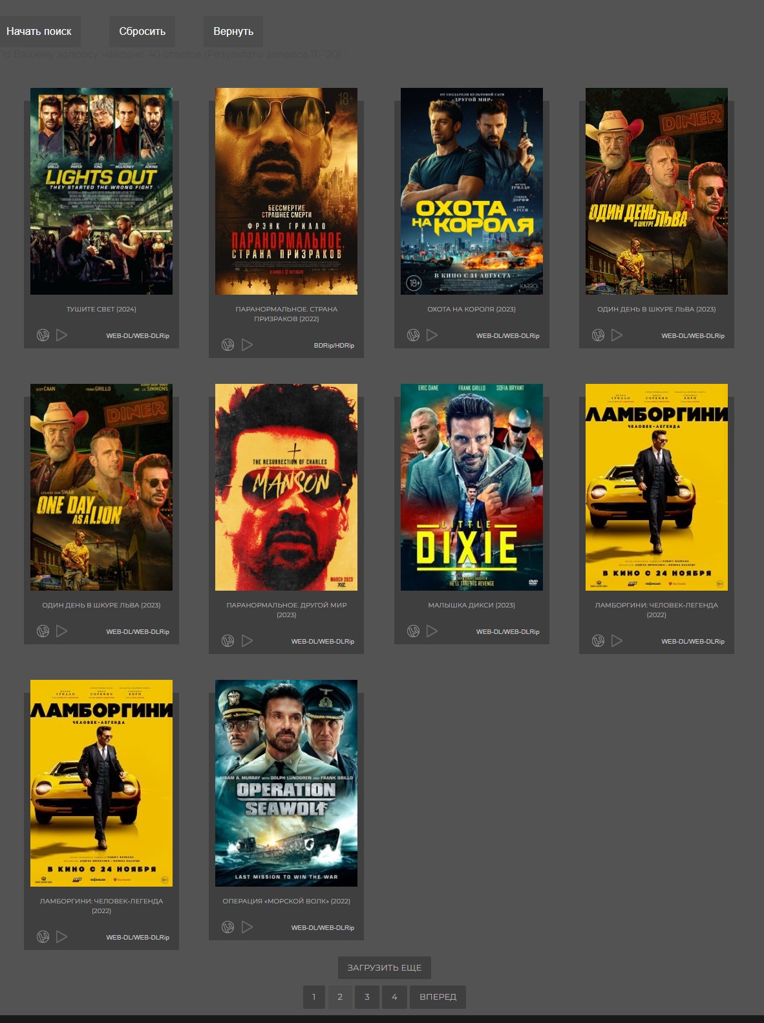Viewport: 764px width, 1023px height.
Task: Click play icon under Операция «Морской волк» (2022)
Action: (247, 927)
